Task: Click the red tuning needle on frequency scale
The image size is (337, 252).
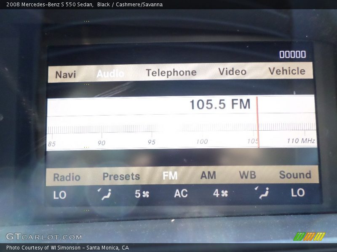Action: point(257,122)
